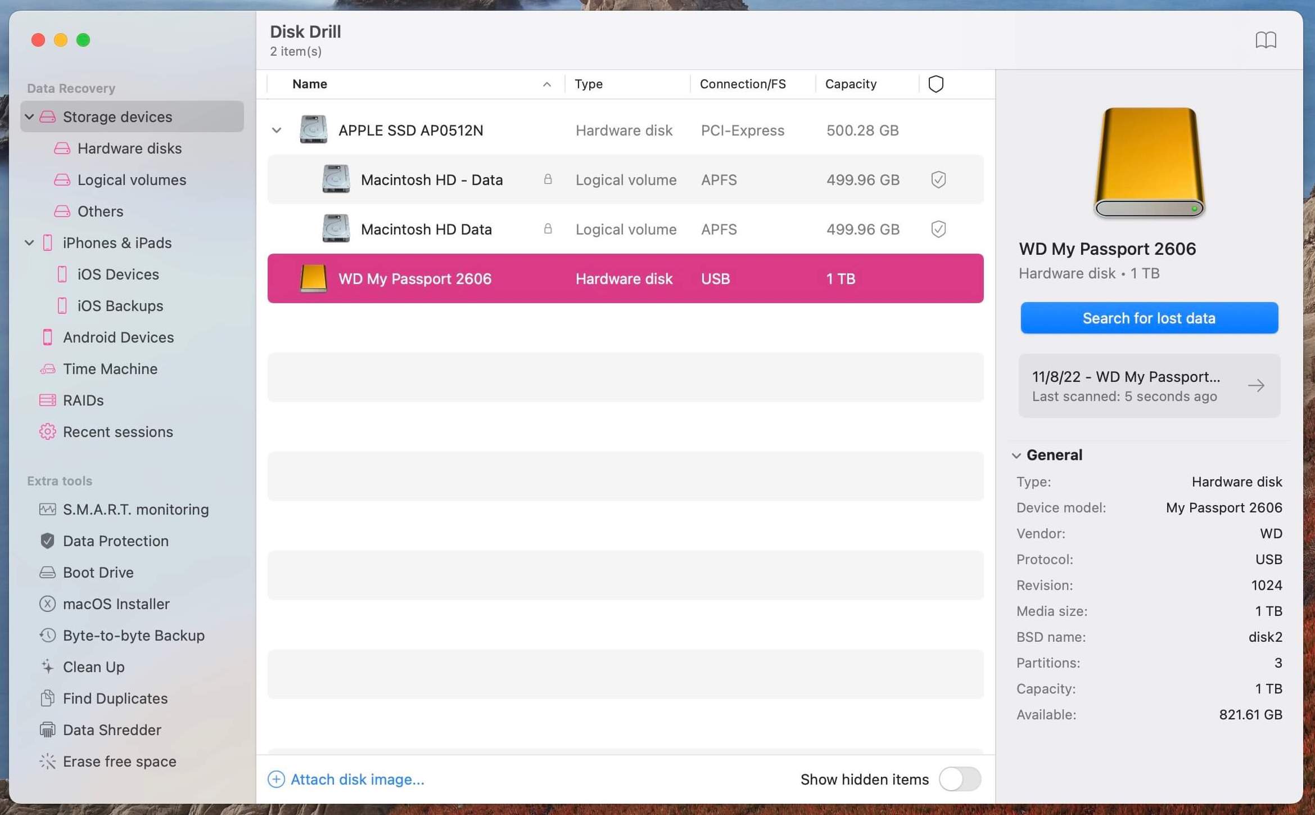Open macOS Installer tool
Viewport: 1315px width, 815px height.
click(105, 604)
